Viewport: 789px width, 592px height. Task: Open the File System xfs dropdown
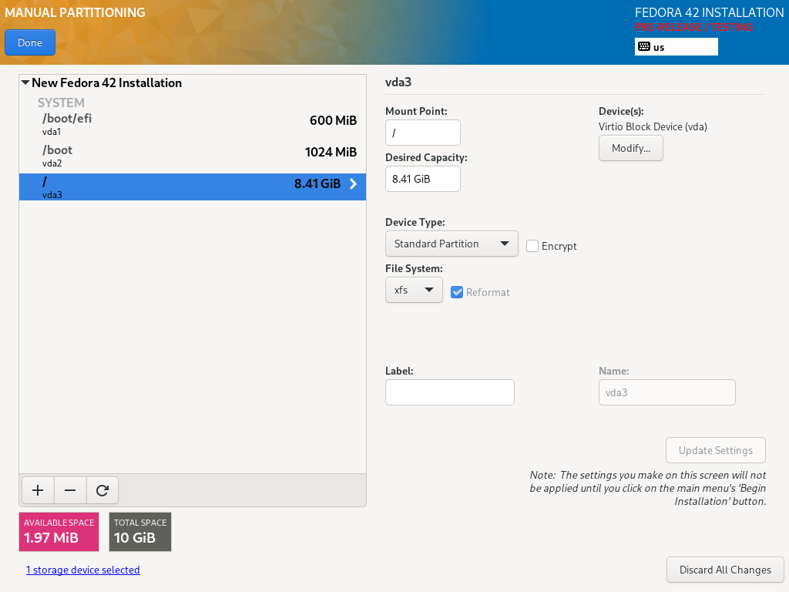[414, 290]
